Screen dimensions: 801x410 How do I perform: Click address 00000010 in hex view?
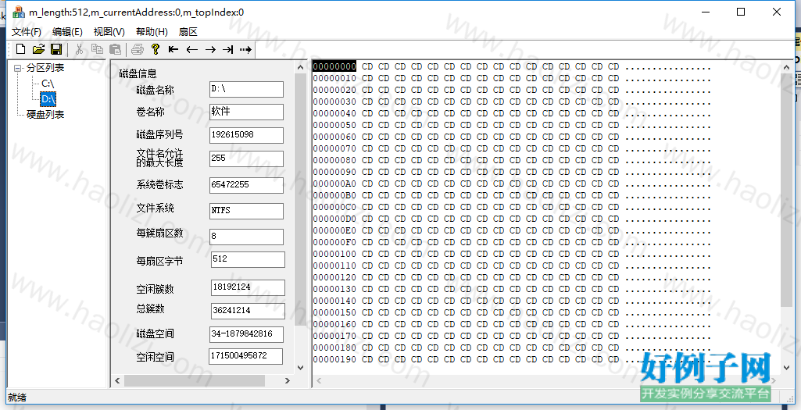[334, 78]
